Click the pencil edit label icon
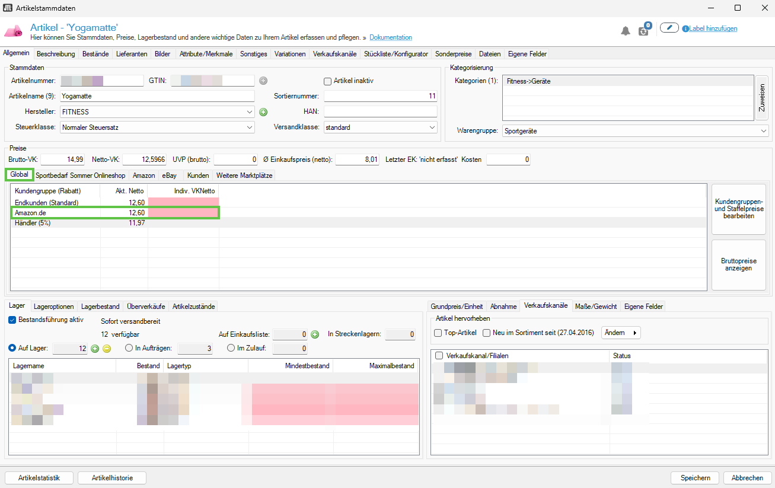The width and height of the screenshot is (775, 488). [x=669, y=28]
